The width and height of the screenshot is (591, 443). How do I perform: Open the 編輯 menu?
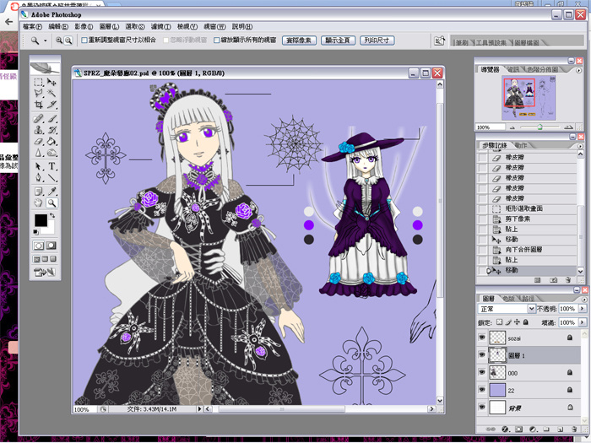click(58, 27)
